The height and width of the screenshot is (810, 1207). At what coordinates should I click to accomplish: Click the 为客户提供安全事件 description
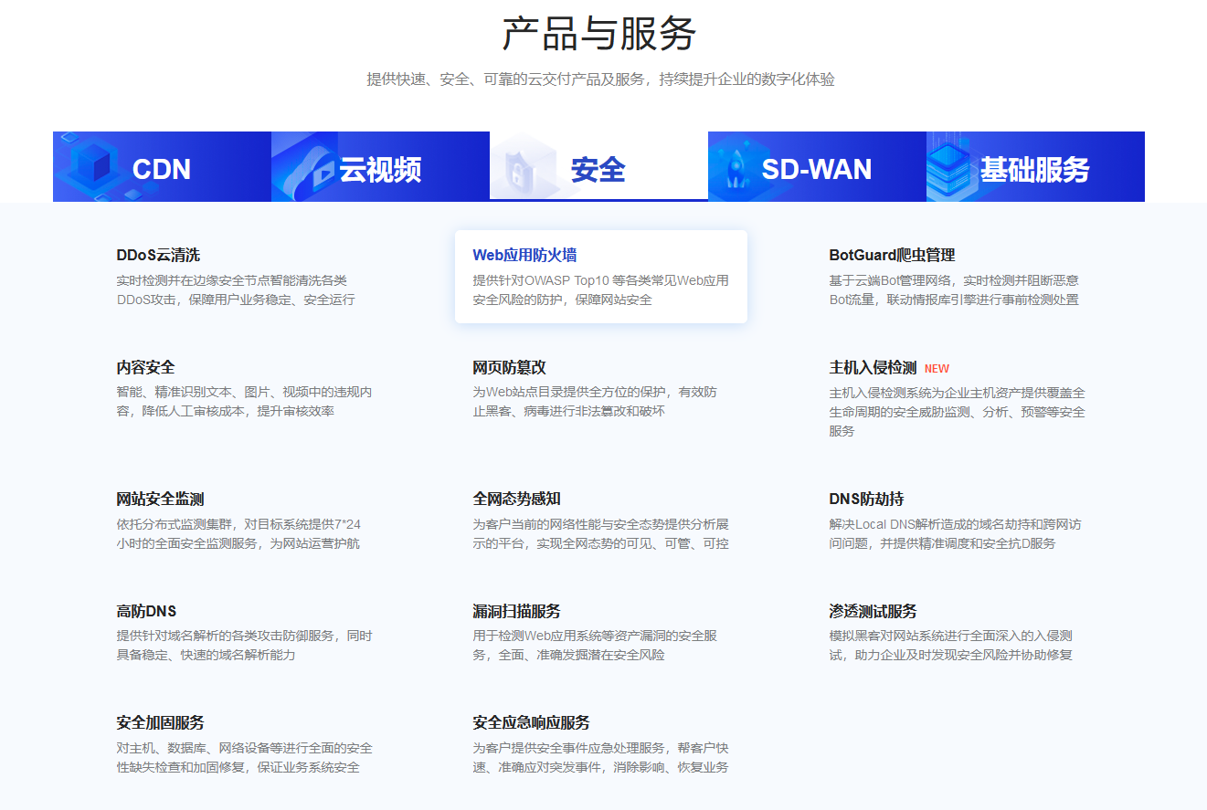(x=600, y=757)
